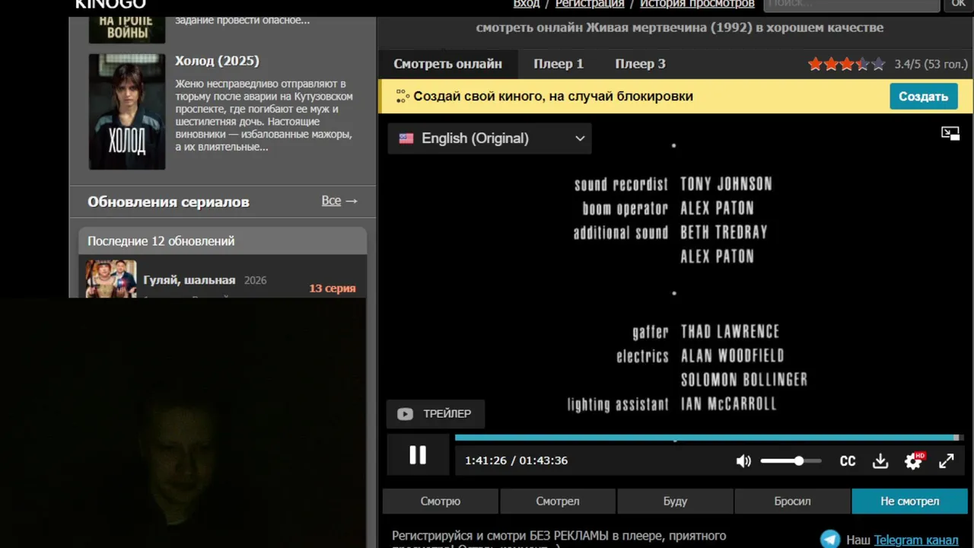Image resolution: width=974 pixels, height=548 pixels.
Task: Toggle CC subtitles in player
Action: click(x=848, y=460)
